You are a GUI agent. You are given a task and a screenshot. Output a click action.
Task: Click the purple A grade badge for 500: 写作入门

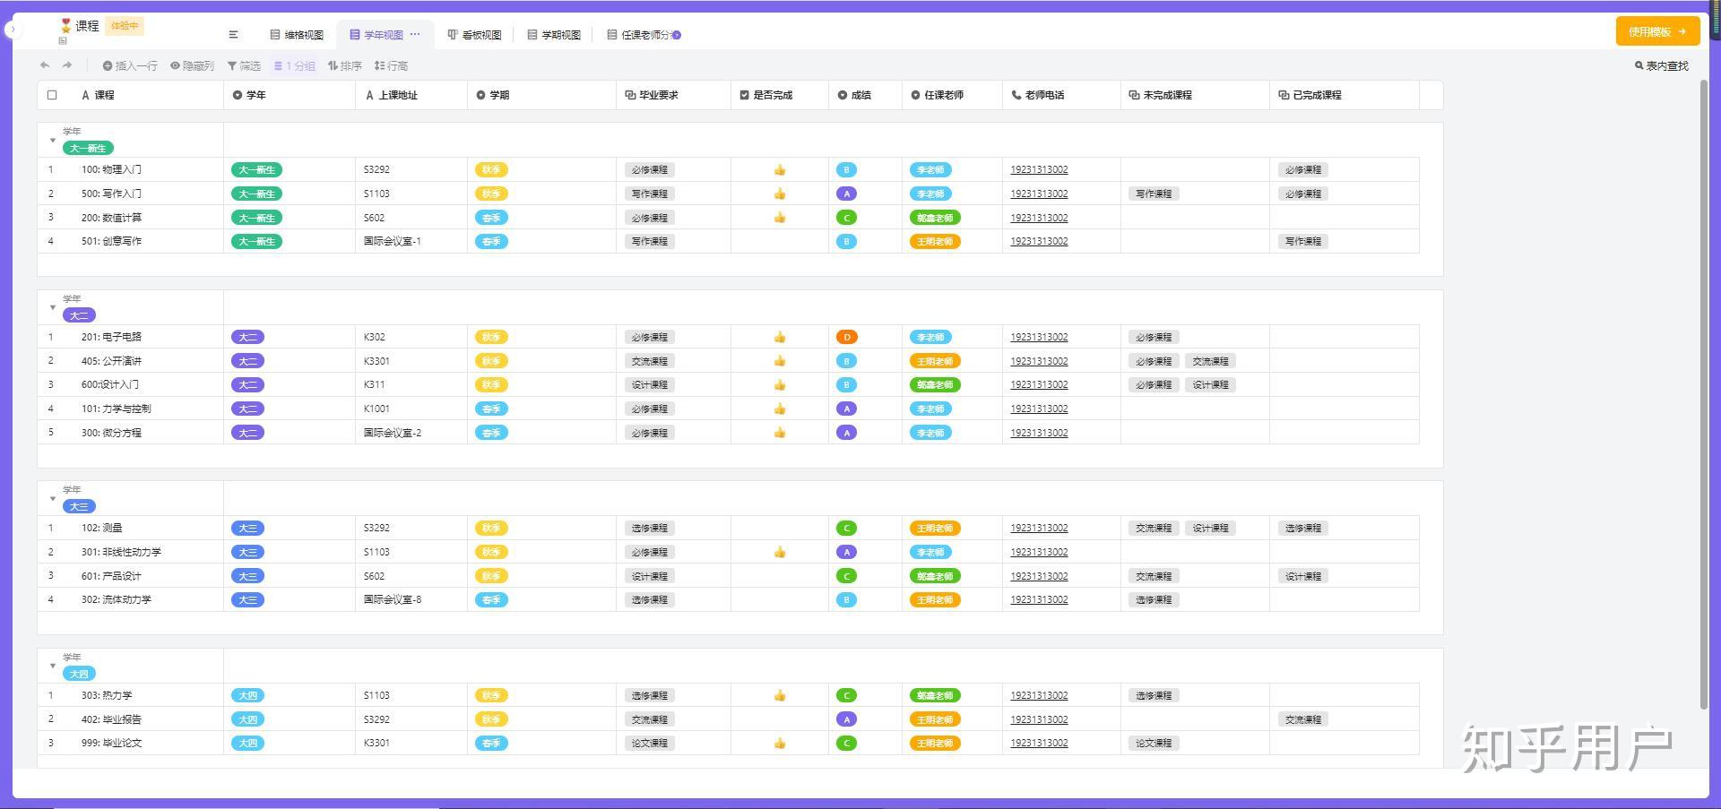pyautogui.click(x=846, y=194)
